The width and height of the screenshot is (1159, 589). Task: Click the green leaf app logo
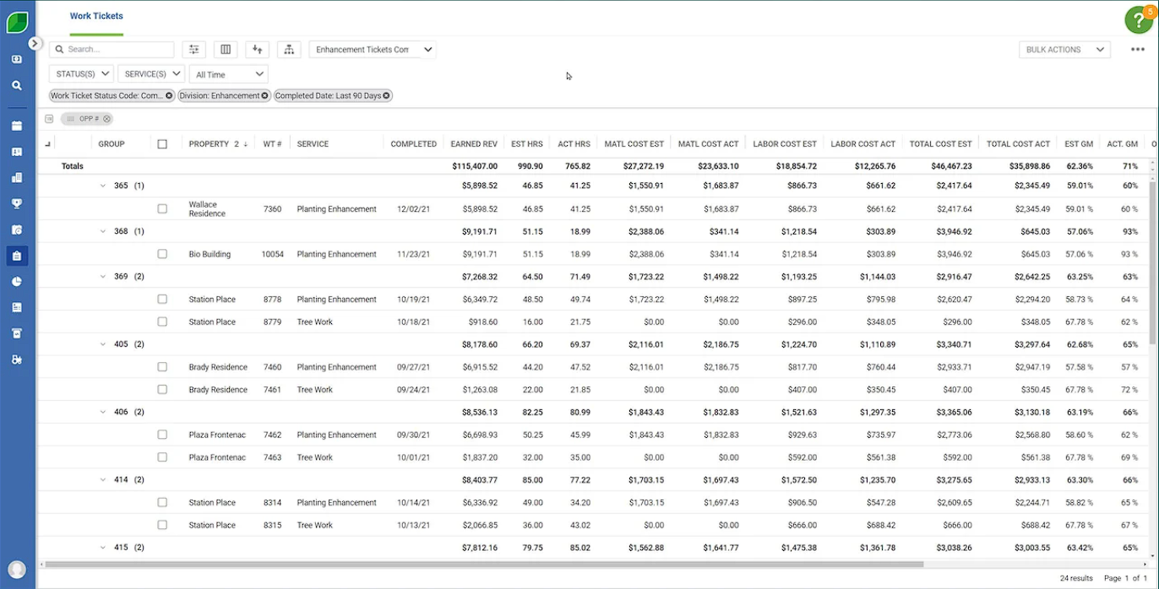coord(17,21)
